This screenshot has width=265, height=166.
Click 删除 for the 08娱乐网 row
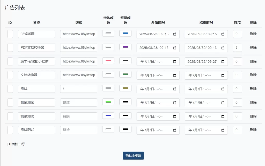(253, 34)
